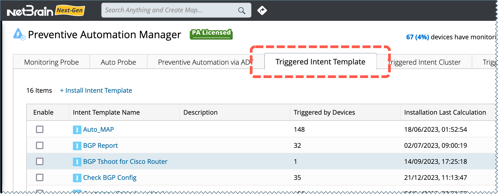Screen dimensions: 498x194
Task: Click the diamond direction arrow icon
Action: (262, 10)
